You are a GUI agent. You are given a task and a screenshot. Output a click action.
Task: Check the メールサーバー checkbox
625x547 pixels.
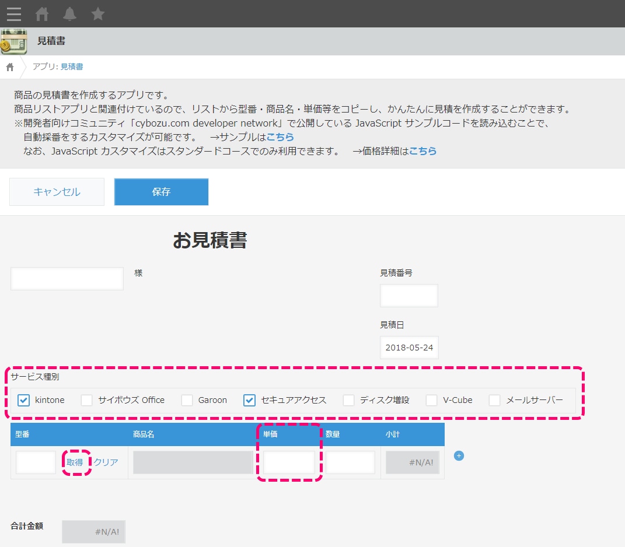[495, 400]
